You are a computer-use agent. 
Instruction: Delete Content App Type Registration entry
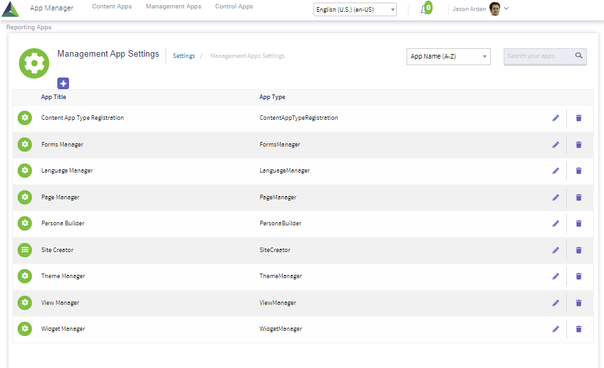click(x=579, y=118)
